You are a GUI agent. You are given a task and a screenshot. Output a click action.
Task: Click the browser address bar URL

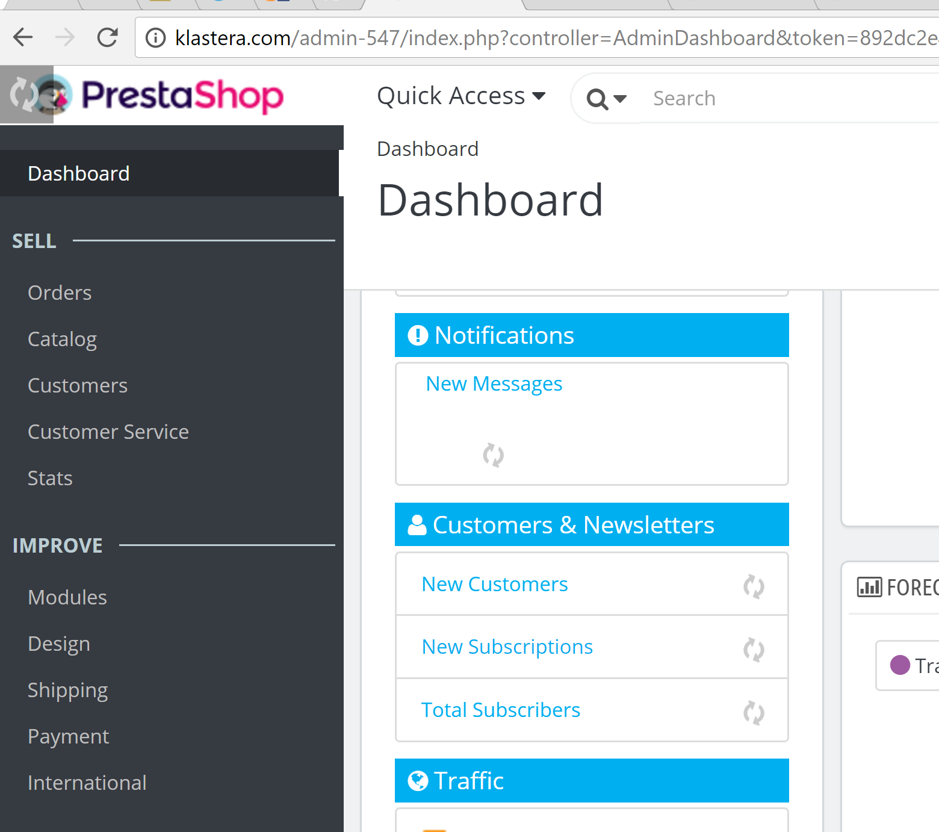click(542, 38)
